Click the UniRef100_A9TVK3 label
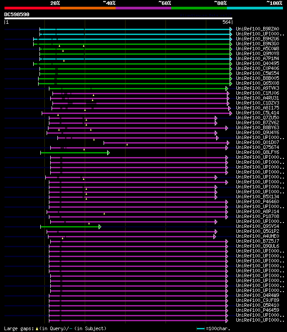The width and height of the screenshot is (287, 332). point(257,88)
